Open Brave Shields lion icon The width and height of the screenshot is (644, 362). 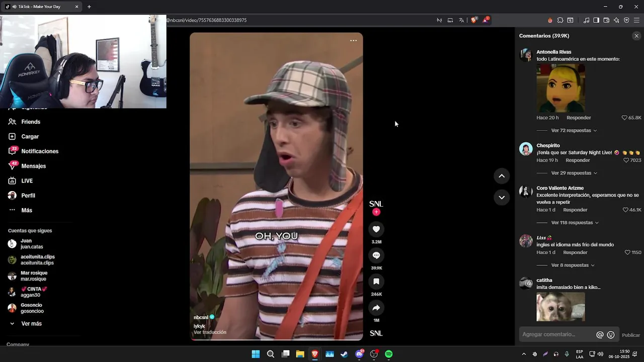click(473, 20)
